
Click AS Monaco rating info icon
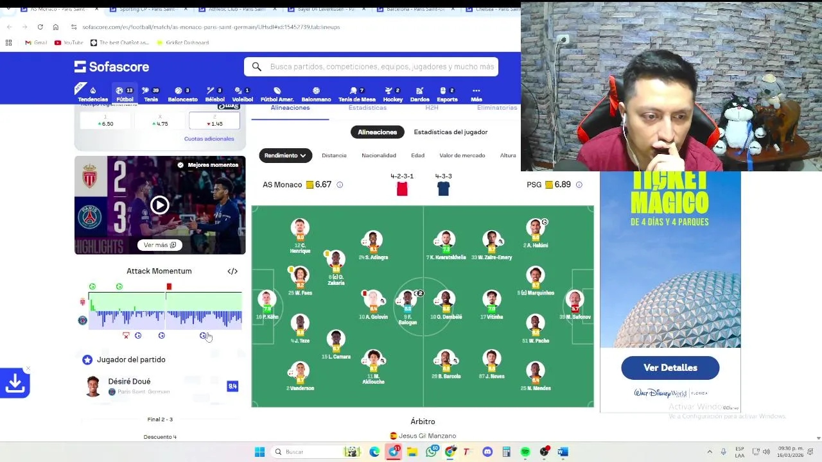(x=340, y=185)
